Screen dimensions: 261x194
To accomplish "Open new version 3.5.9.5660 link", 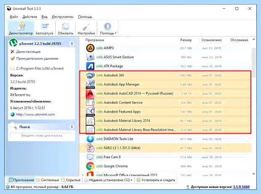I will pos(241,187).
